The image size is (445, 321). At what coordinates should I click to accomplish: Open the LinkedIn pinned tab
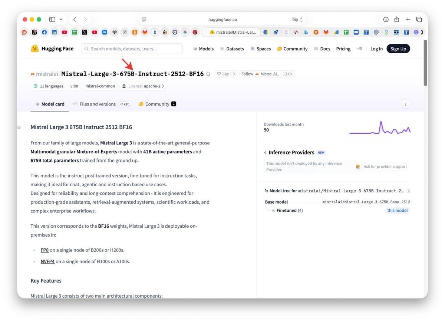tap(55, 32)
